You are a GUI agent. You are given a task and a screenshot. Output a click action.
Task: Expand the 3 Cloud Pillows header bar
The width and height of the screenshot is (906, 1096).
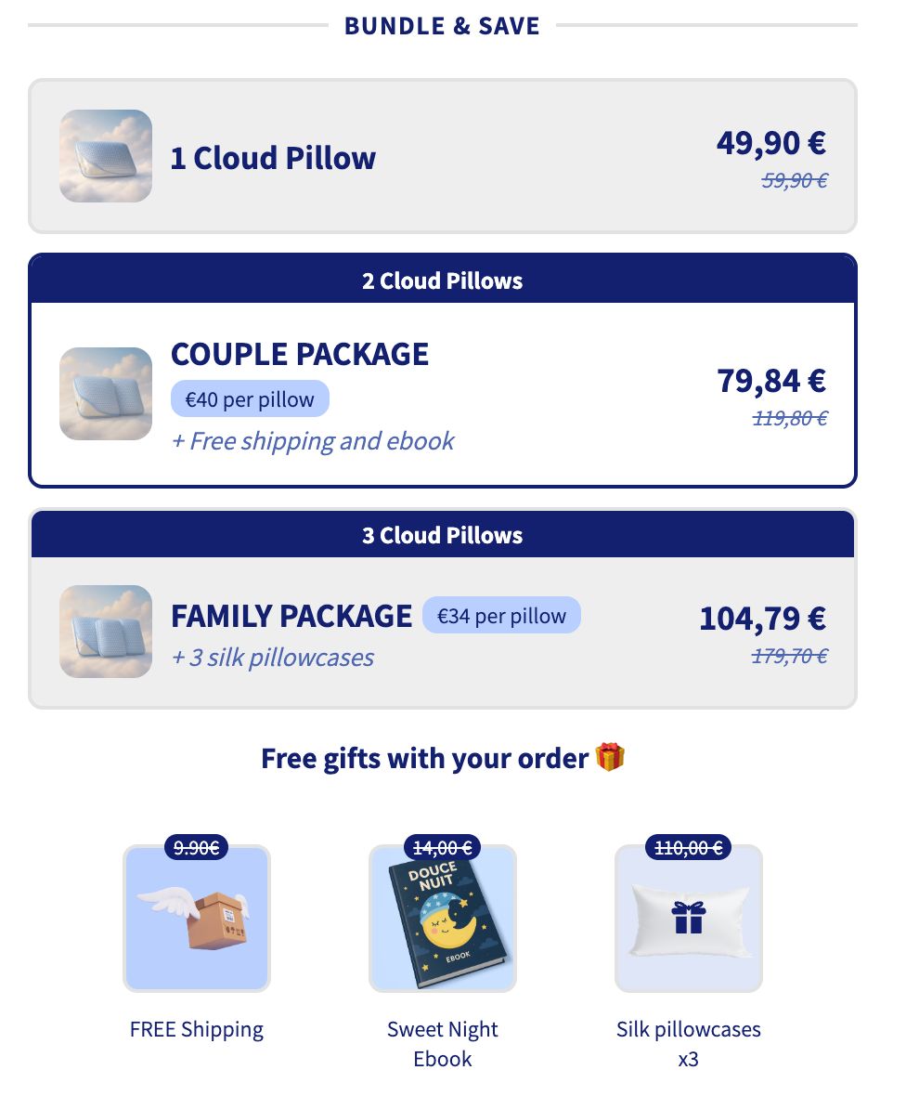[443, 534]
